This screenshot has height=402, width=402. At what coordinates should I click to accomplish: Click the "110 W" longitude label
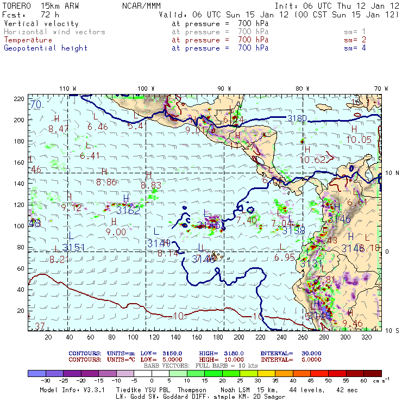coord(68,89)
